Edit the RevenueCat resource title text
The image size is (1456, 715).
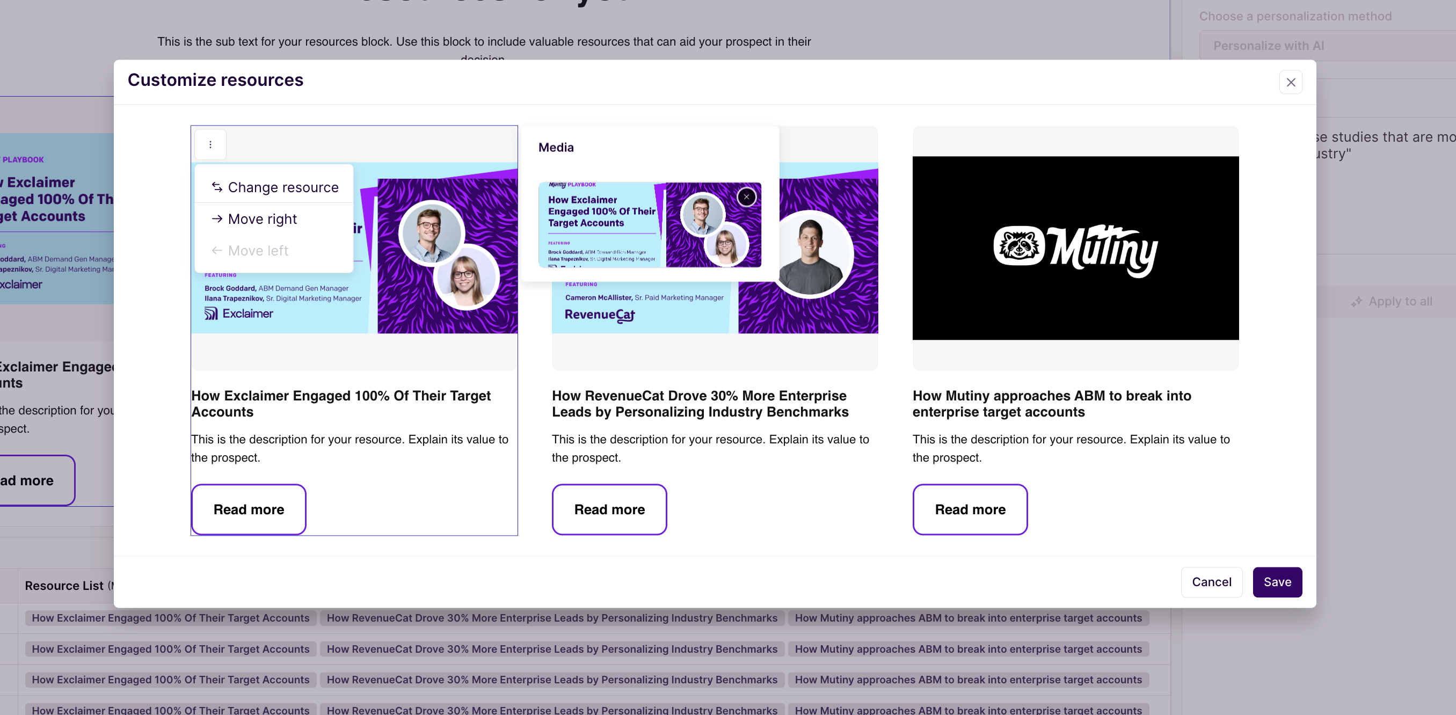[700, 404]
